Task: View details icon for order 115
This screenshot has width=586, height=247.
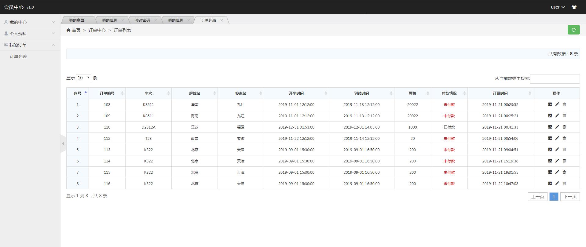Action: (x=550, y=172)
